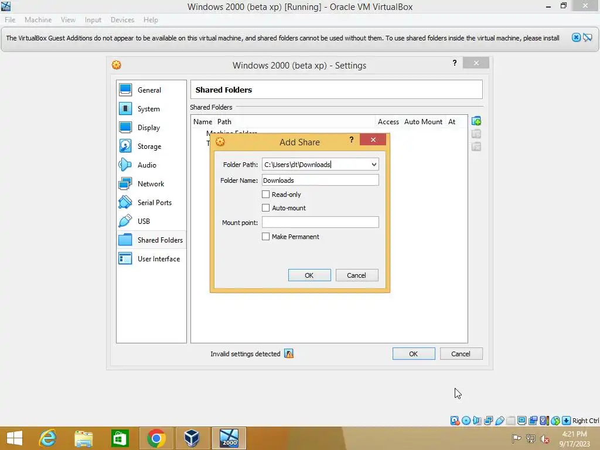Image resolution: width=600 pixels, height=450 pixels.
Task: Open the Display settings category
Action: [151, 127]
